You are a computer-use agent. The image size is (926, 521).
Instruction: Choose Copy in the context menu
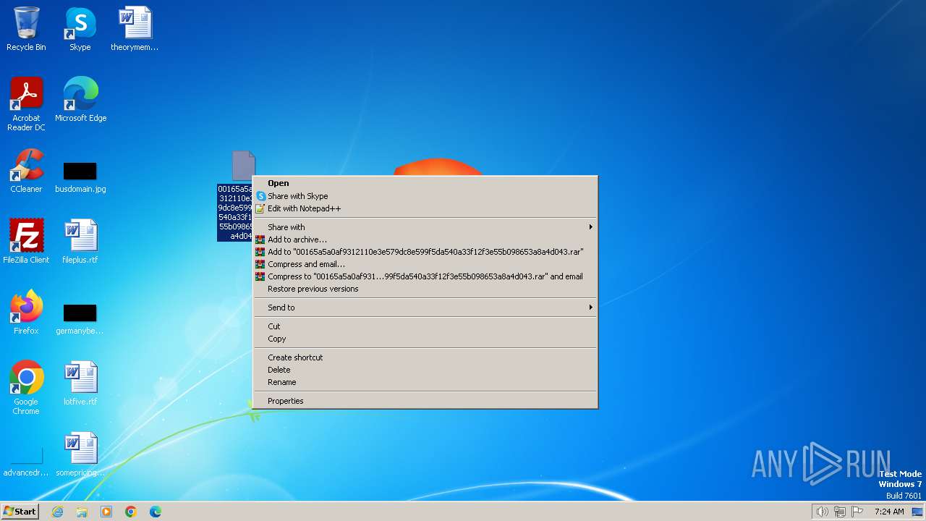(x=425, y=339)
